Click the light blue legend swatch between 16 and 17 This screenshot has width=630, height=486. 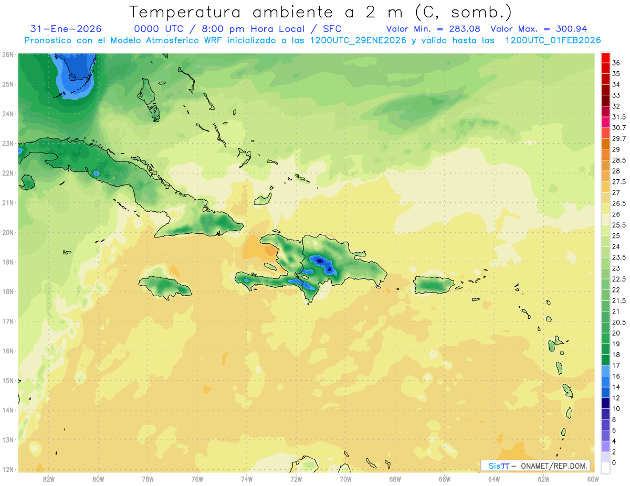605,371
